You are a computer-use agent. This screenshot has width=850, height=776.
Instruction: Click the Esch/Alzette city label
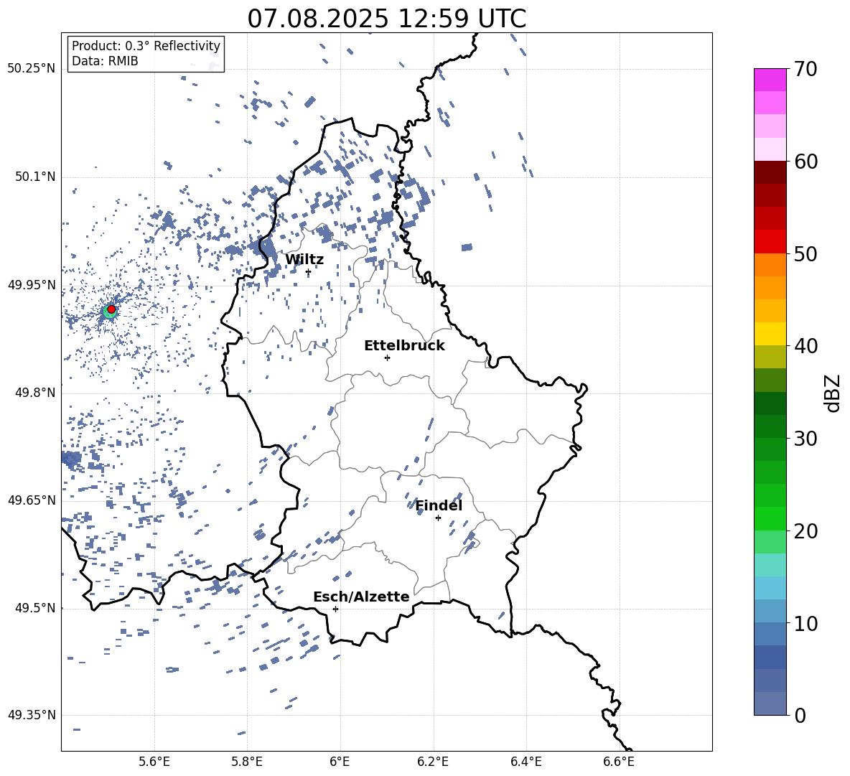click(361, 597)
